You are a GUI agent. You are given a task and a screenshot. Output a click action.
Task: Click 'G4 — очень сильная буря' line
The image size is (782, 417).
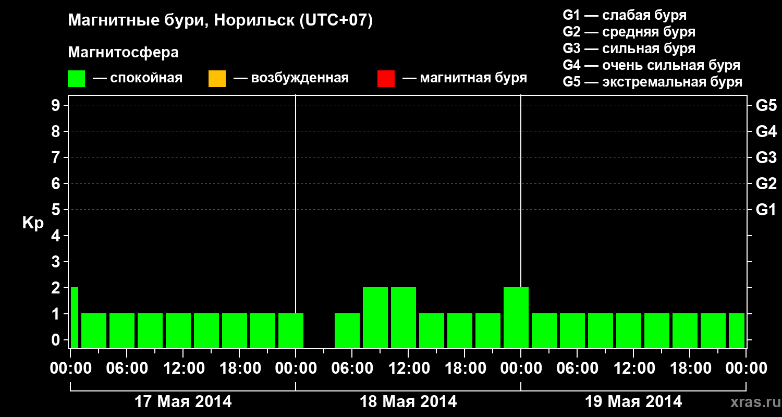(x=652, y=65)
